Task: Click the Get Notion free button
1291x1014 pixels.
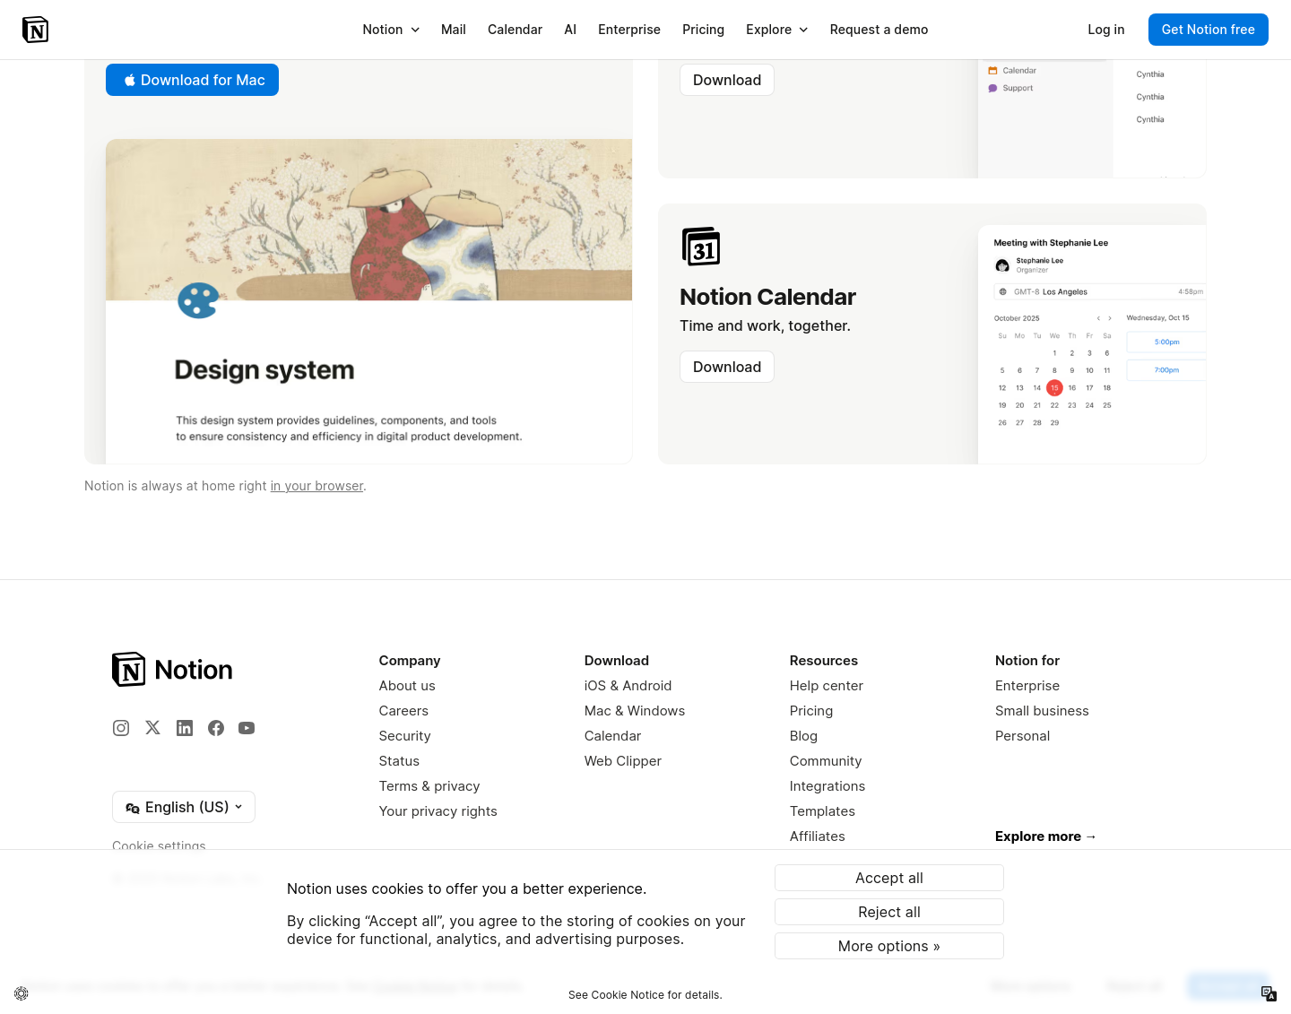Action: pyautogui.click(x=1209, y=30)
